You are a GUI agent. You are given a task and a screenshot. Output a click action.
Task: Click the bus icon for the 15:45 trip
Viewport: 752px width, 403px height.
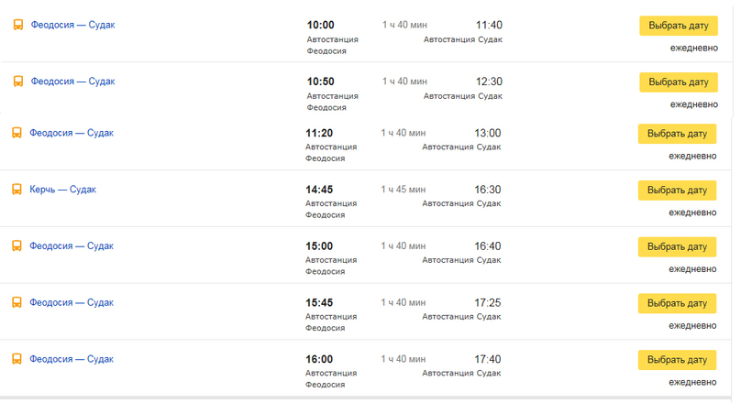pos(16,302)
